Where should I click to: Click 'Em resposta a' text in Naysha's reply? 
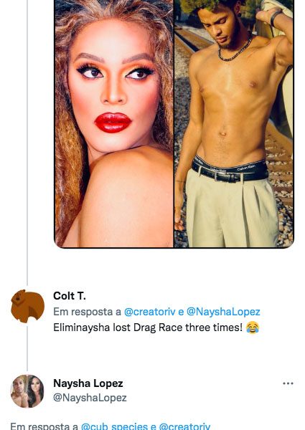44,426
